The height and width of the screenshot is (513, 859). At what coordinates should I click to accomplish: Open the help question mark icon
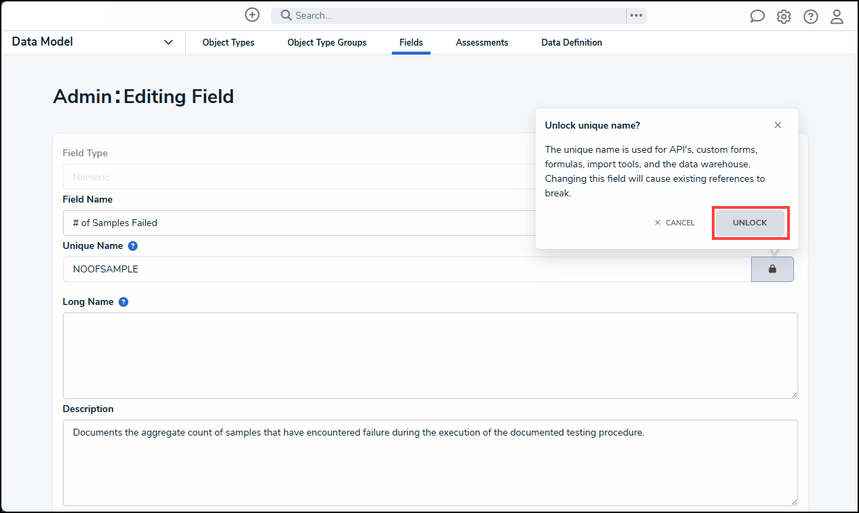point(811,17)
